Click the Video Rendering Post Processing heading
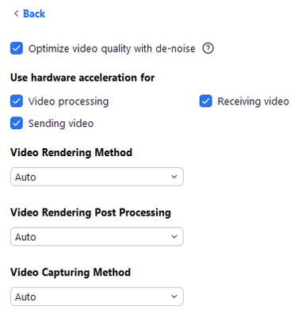The image size is (294, 317). [90, 212]
